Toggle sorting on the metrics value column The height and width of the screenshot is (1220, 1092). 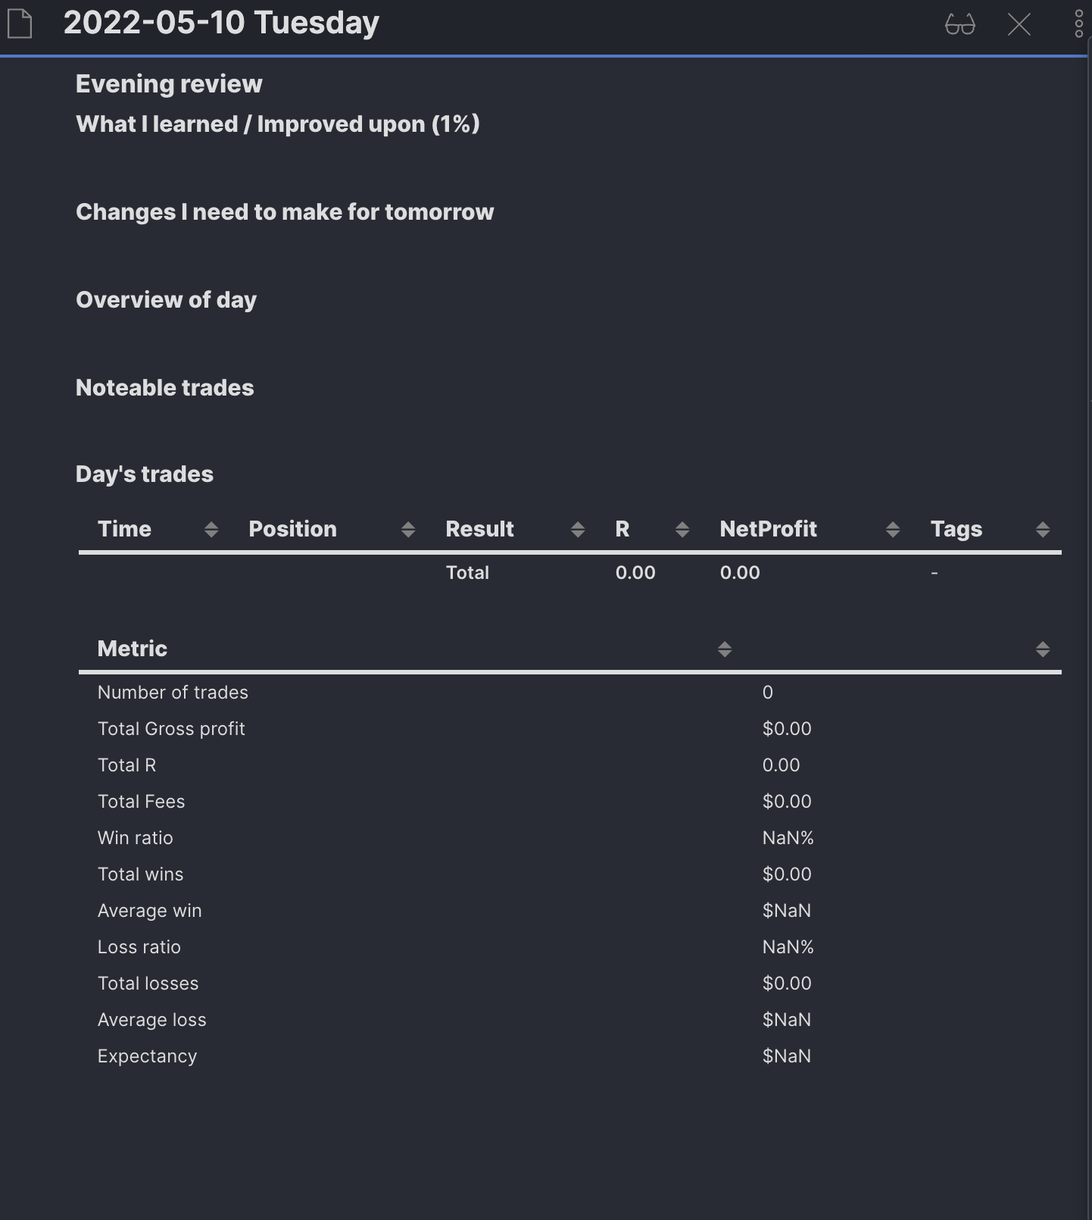pos(1042,649)
